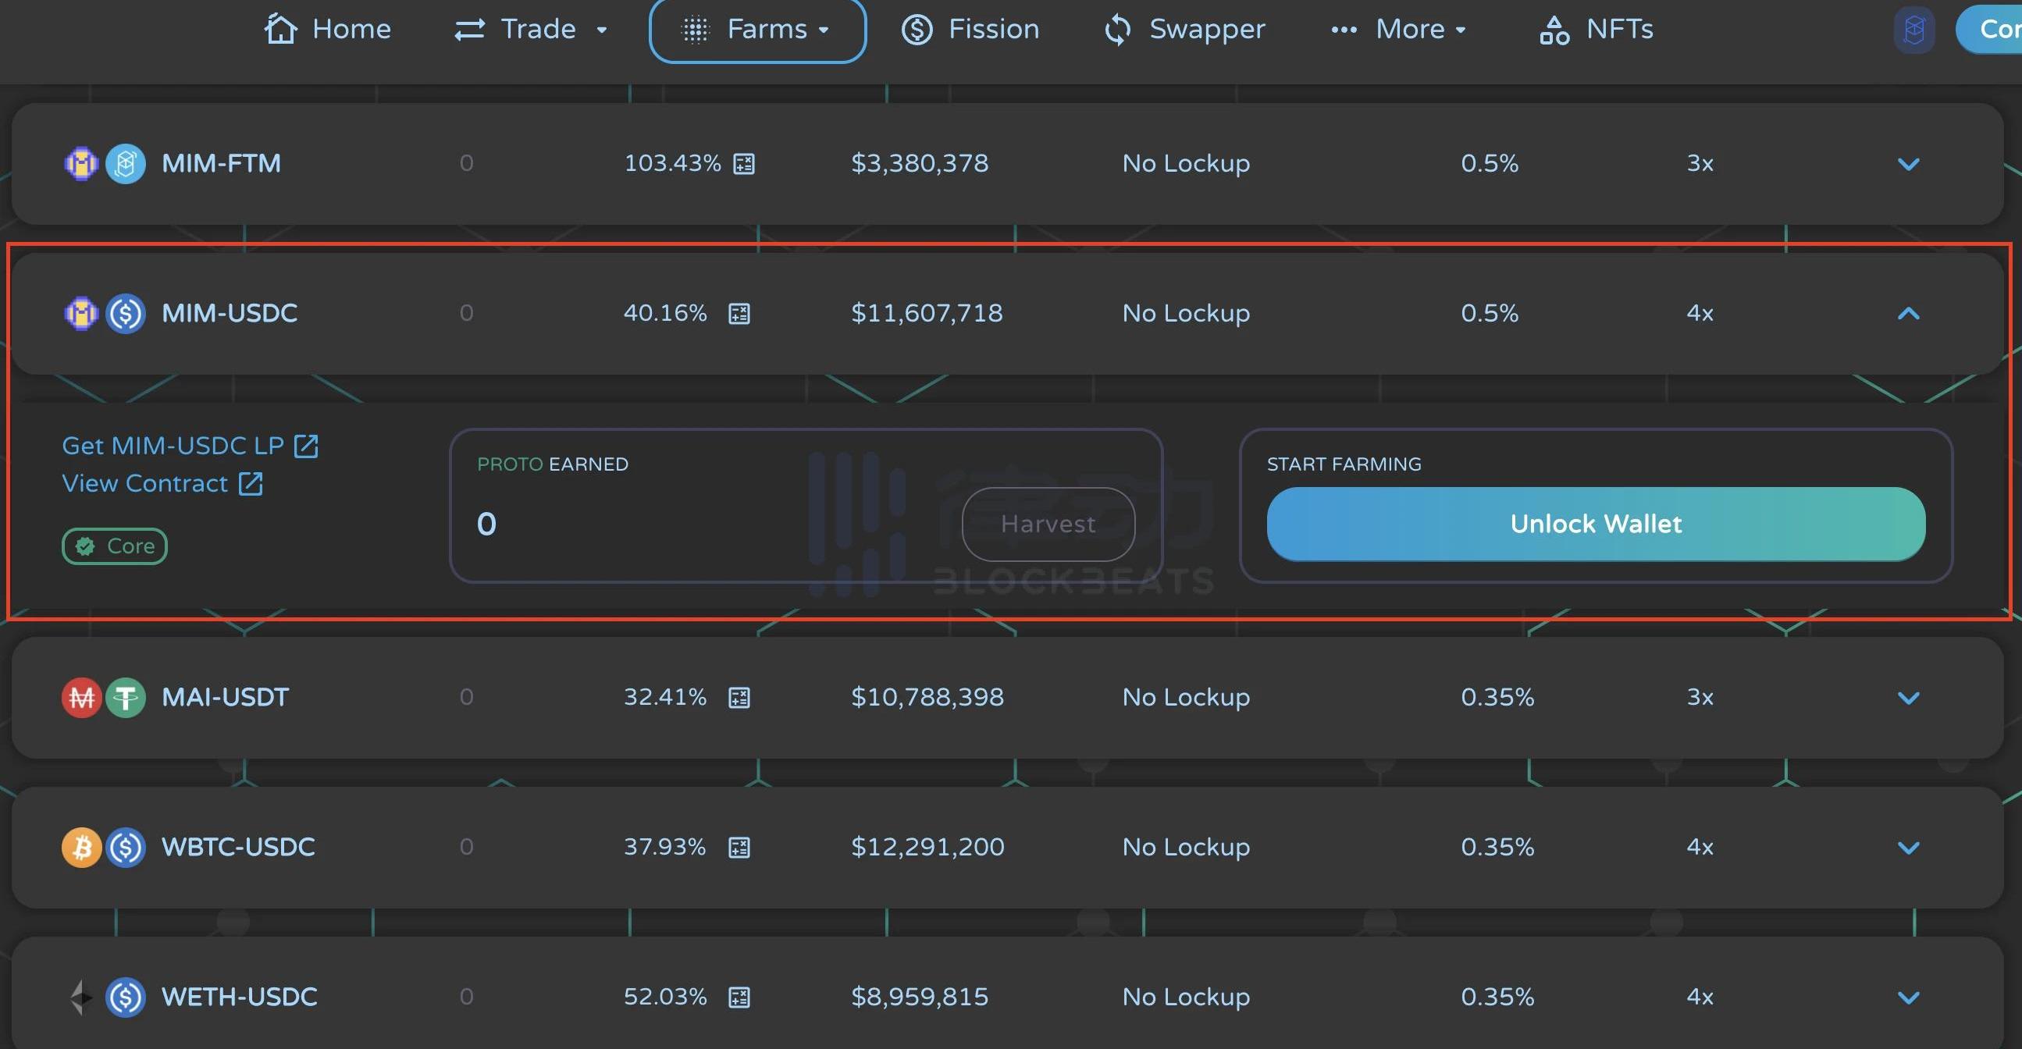The height and width of the screenshot is (1049, 2022).
Task: Open ROI calculator for WETH-USDC farm
Action: point(739,997)
